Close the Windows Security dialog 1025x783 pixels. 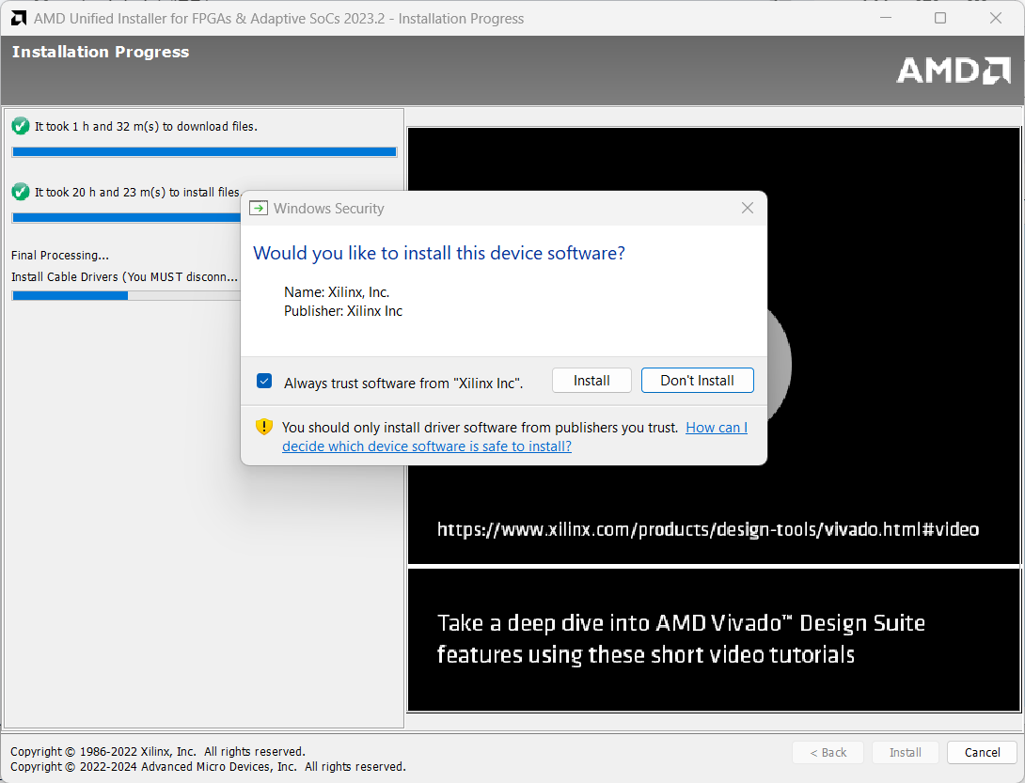coord(748,209)
